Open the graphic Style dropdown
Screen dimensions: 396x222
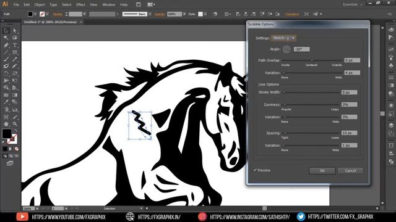tap(205, 14)
